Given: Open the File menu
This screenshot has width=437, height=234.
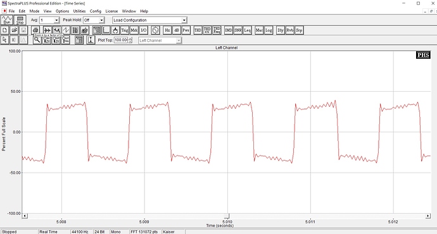Looking at the screenshot, I should click(x=11, y=11).
